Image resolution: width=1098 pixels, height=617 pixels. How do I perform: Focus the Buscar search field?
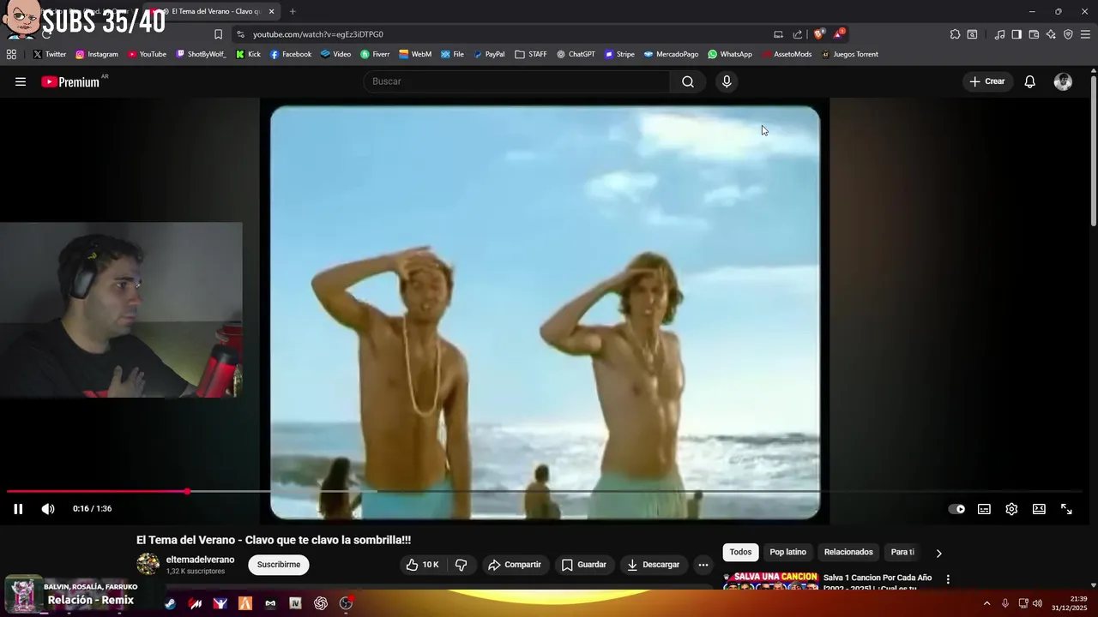click(516, 81)
